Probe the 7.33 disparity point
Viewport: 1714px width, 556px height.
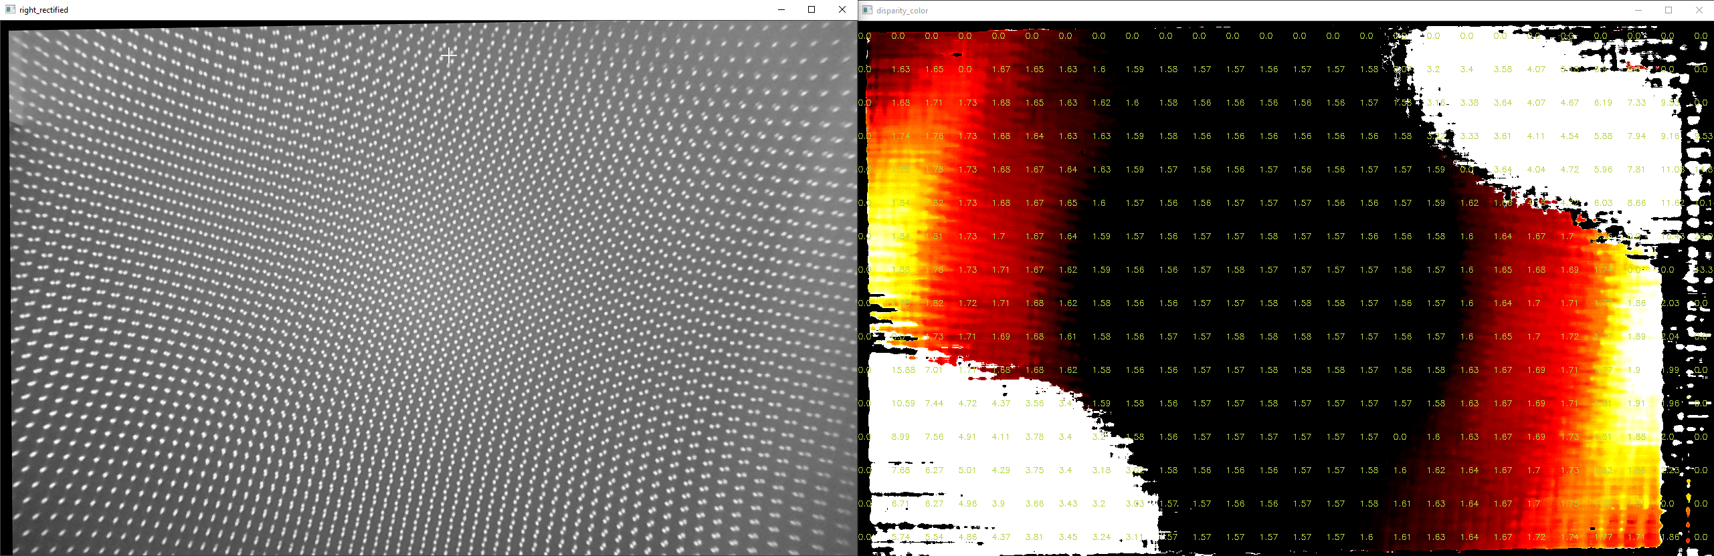click(1636, 103)
